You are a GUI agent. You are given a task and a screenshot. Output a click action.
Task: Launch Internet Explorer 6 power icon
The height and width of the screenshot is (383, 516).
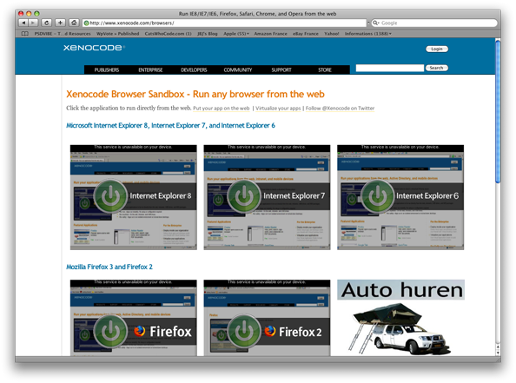(x=378, y=195)
